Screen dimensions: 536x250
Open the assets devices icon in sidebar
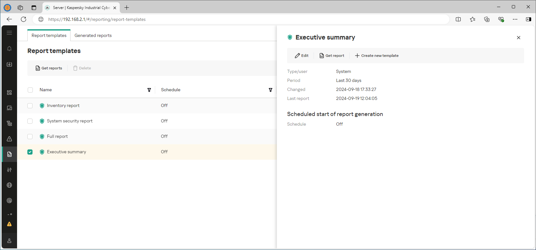[9, 108]
